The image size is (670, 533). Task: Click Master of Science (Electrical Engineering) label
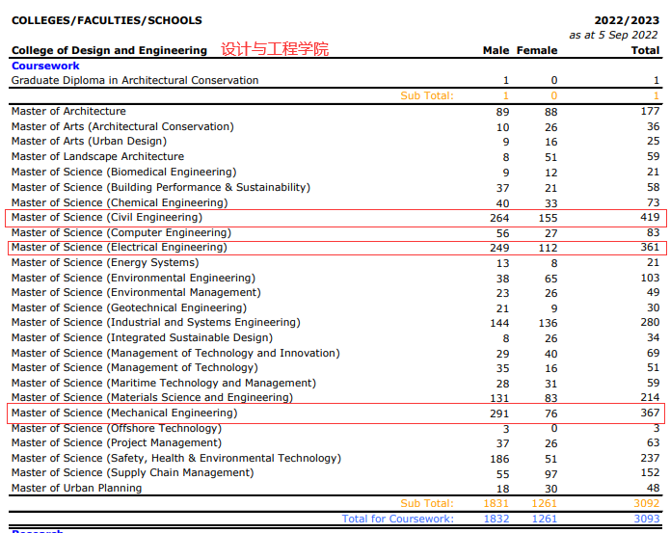120,248
